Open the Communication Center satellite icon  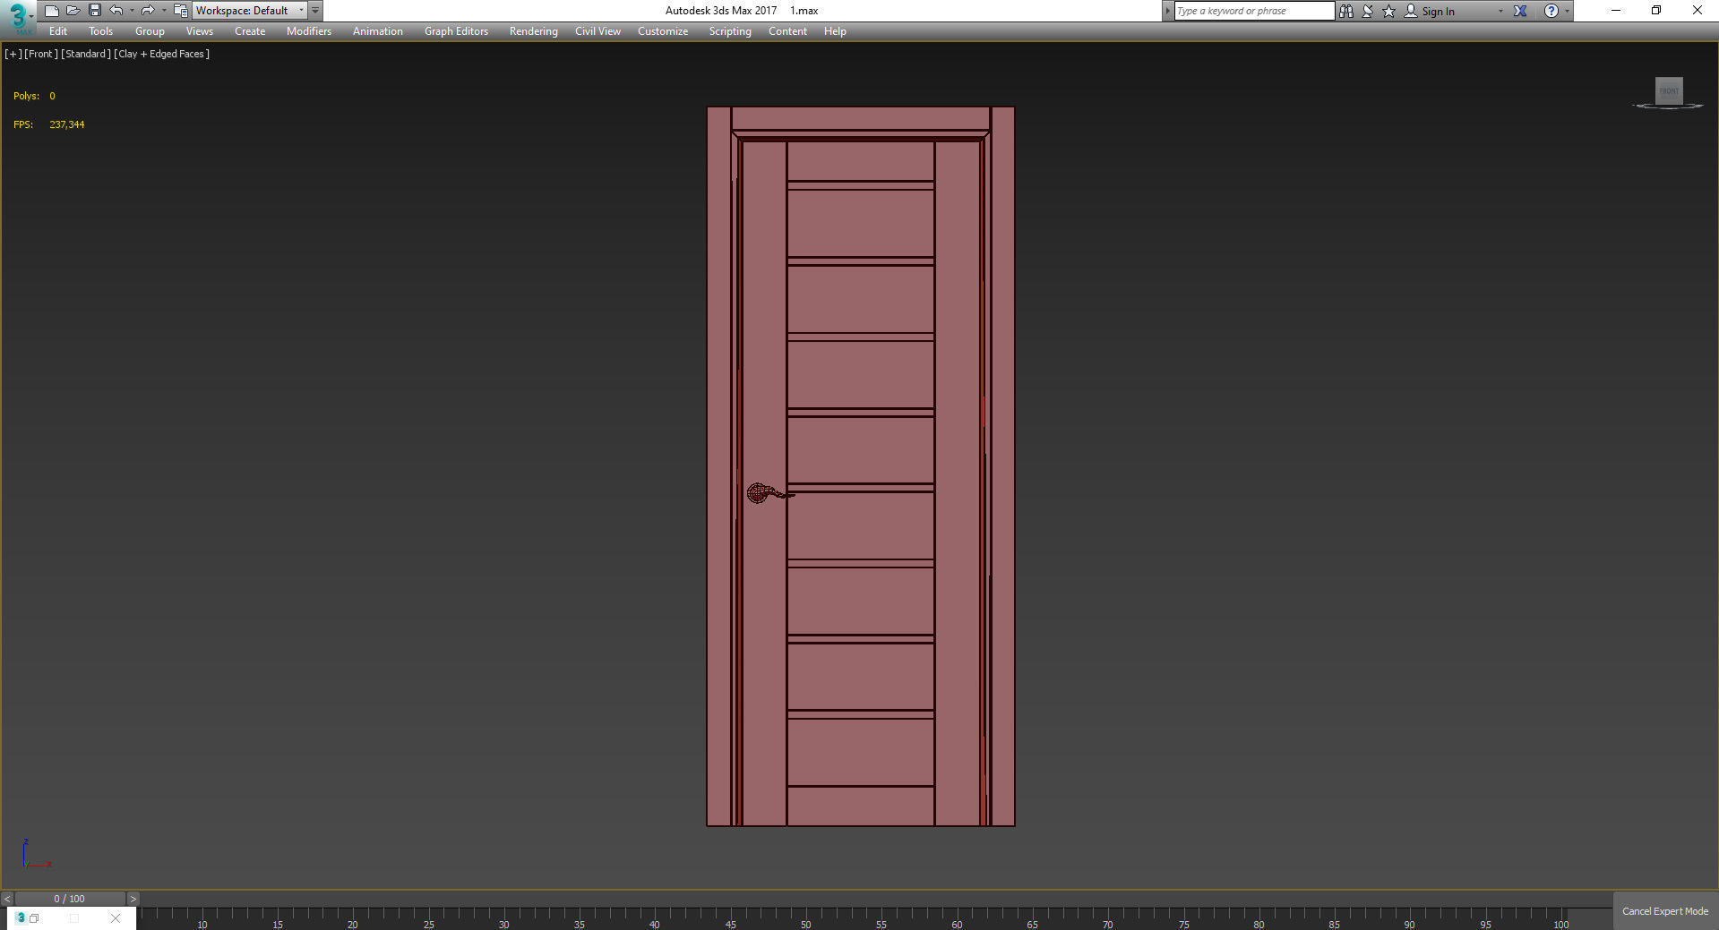(1368, 11)
